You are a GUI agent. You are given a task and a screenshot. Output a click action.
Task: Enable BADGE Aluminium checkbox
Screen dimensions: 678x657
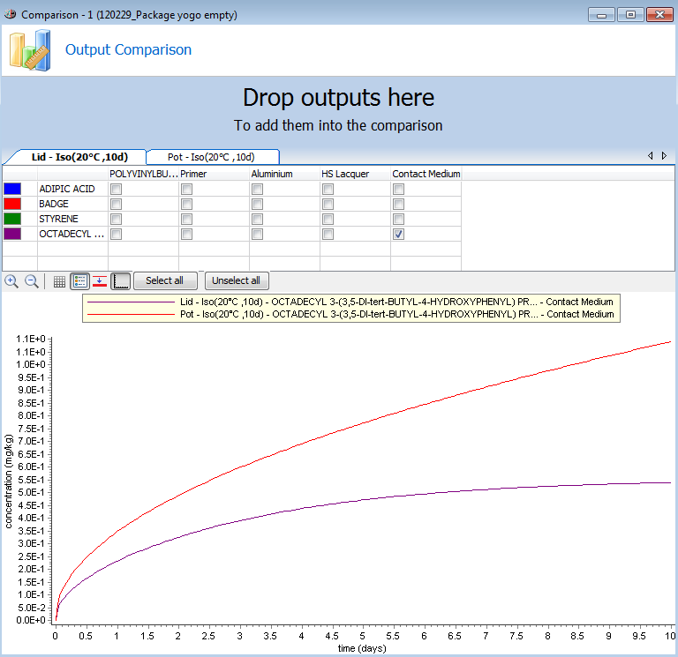[x=257, y=204]
